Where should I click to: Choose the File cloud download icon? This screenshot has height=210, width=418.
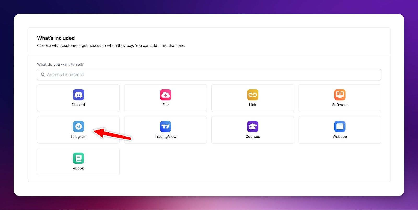166,95
